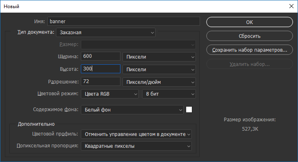
Task: Open the Содержимое фона dropdown
Action: [132, 110]
